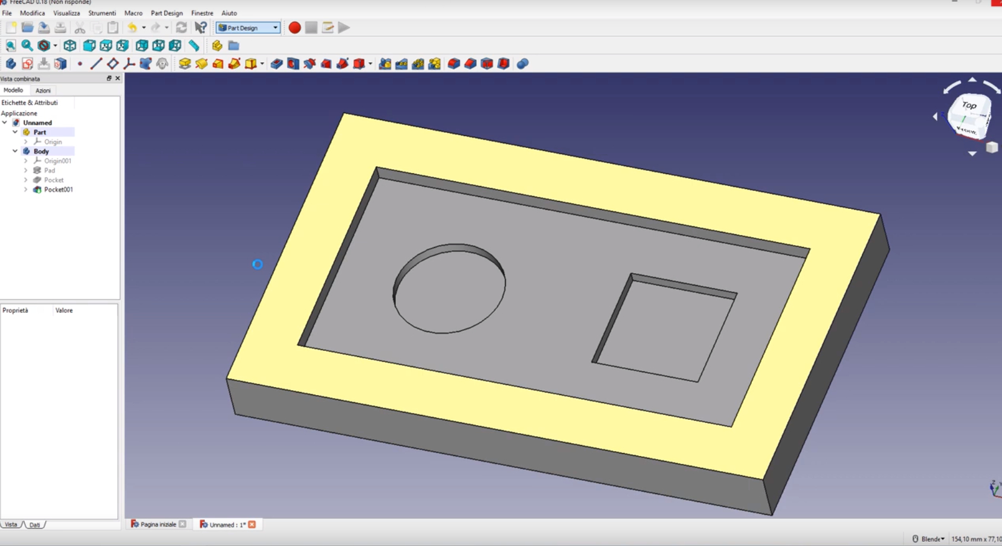
Task: Click the Boolean operation spheres icon
Action: [x=523, y=64]
